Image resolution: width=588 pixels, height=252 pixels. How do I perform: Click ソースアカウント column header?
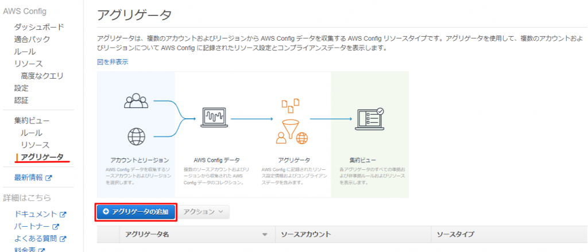(353, 234)
